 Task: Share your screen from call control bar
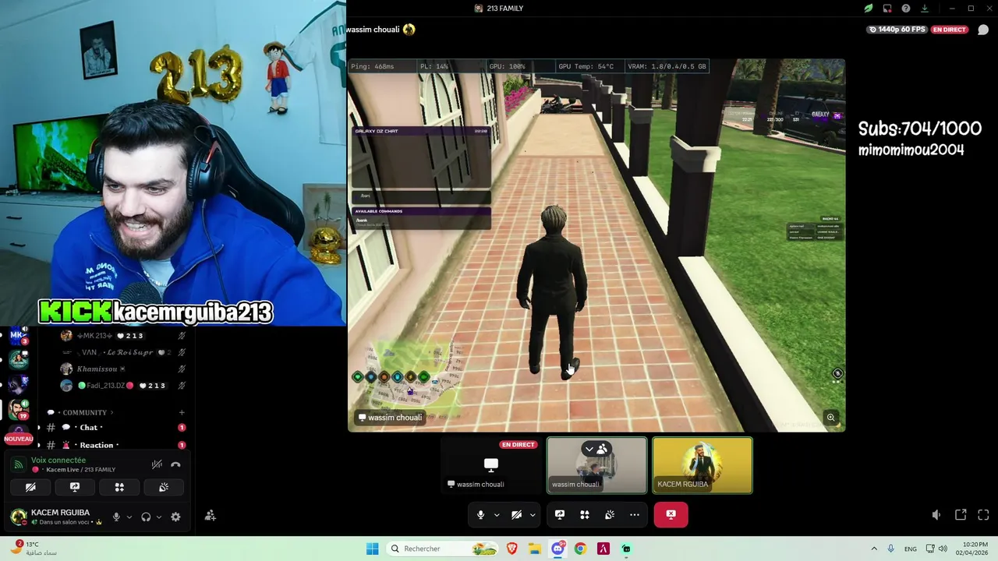click(560, 515)
